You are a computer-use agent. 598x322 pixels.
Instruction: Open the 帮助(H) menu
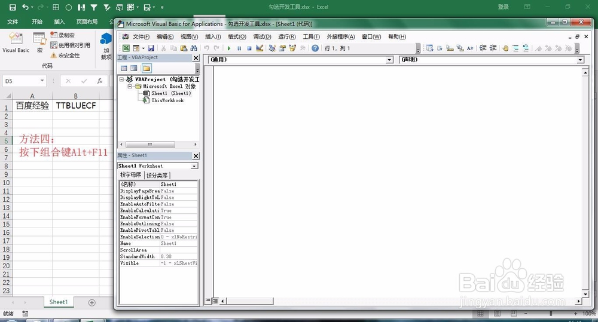[397, 36]
